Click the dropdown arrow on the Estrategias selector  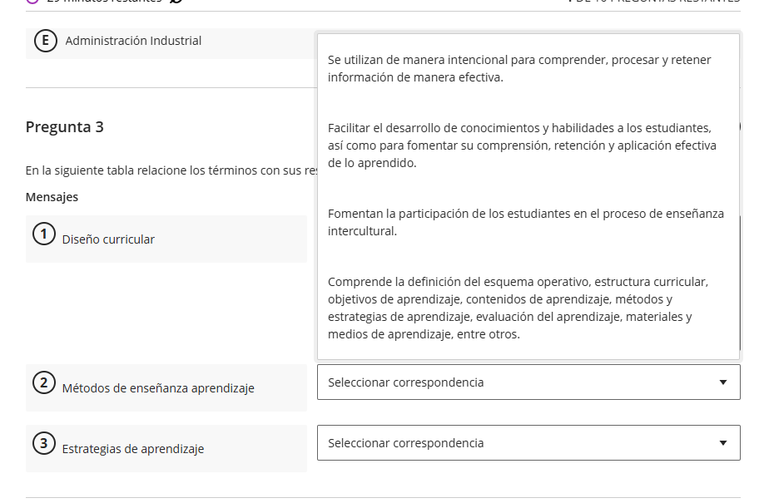(724, 442)
